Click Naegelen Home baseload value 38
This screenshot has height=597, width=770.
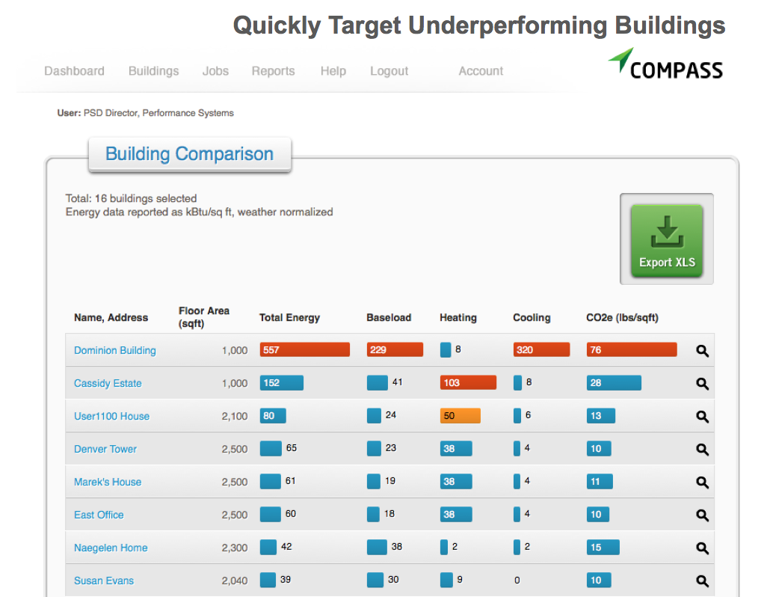pyautogui.click(x=397, y=547)
